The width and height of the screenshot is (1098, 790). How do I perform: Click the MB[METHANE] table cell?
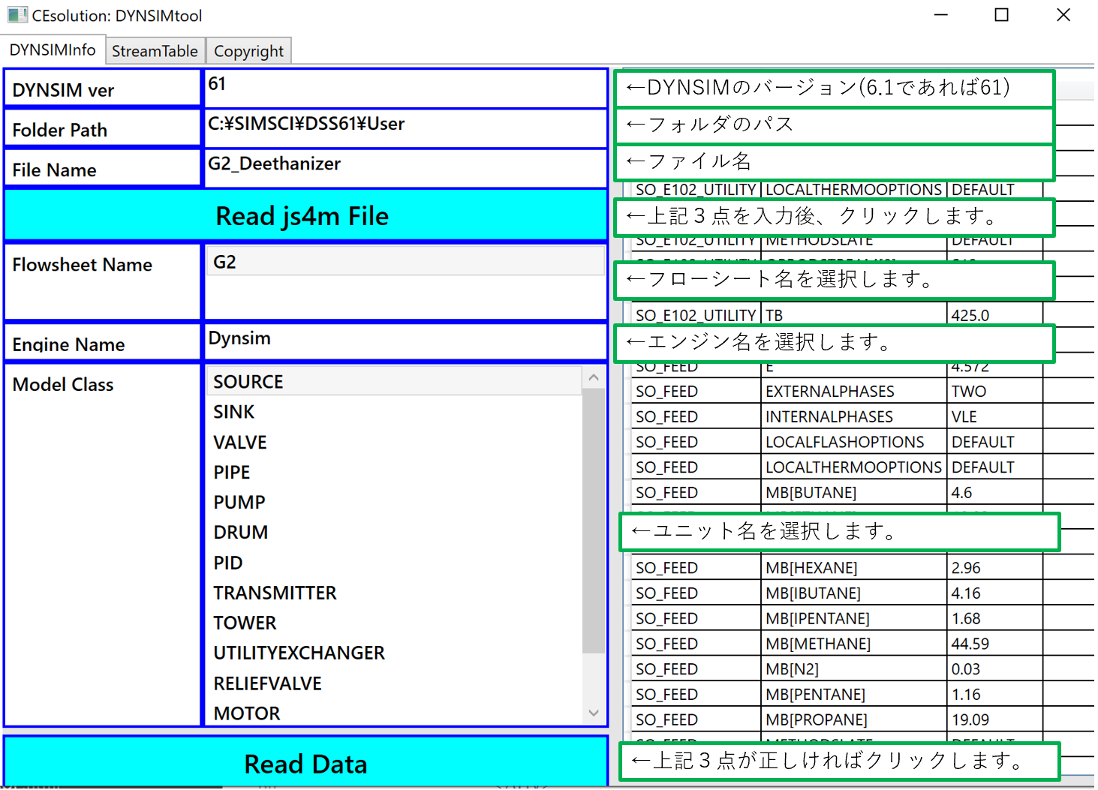(x=853, y=644)
